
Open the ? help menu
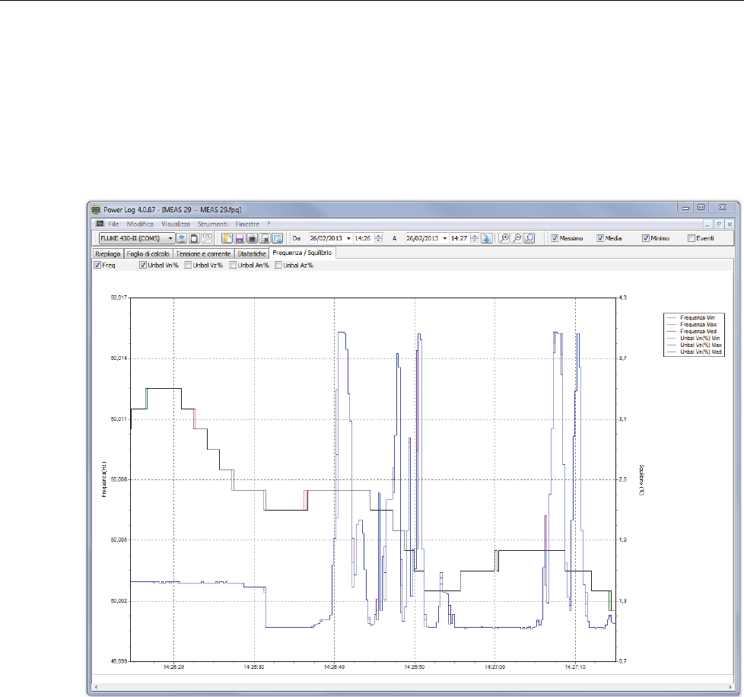[x=269, y=224]
